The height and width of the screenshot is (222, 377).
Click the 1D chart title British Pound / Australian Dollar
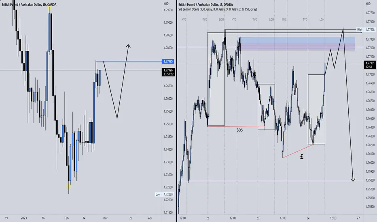[x=29, y=4]
